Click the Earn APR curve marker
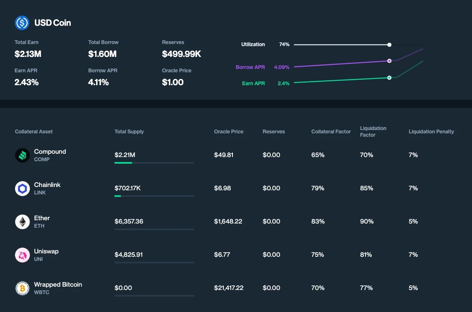The height and width of the screenshot is (312, 472). (x=389, y=78)
